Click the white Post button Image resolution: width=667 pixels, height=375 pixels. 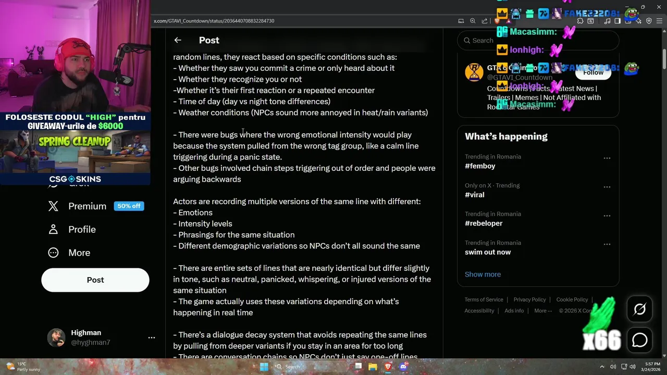click(x=95, y=280)
